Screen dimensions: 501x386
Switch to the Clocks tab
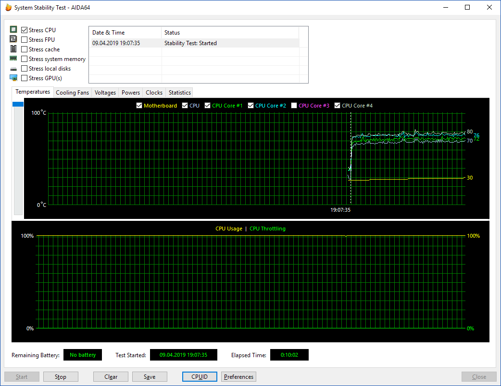tap(154, 93)
